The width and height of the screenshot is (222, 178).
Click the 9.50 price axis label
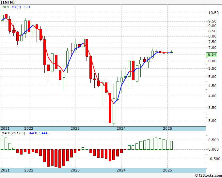tap(212, 21)
